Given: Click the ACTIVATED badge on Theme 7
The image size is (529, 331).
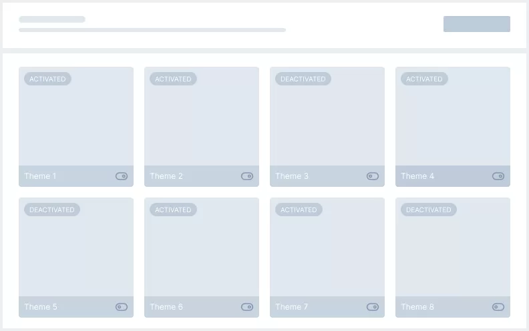Looking at the screenshot, I should [299, 210].
